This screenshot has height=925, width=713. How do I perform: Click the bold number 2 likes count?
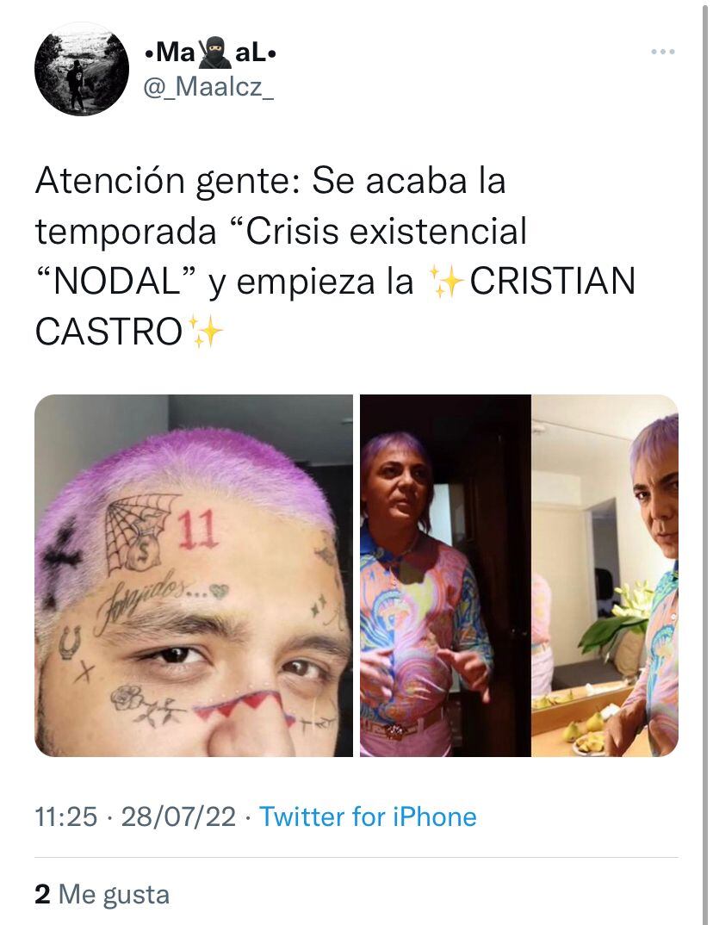click(42, 894)
